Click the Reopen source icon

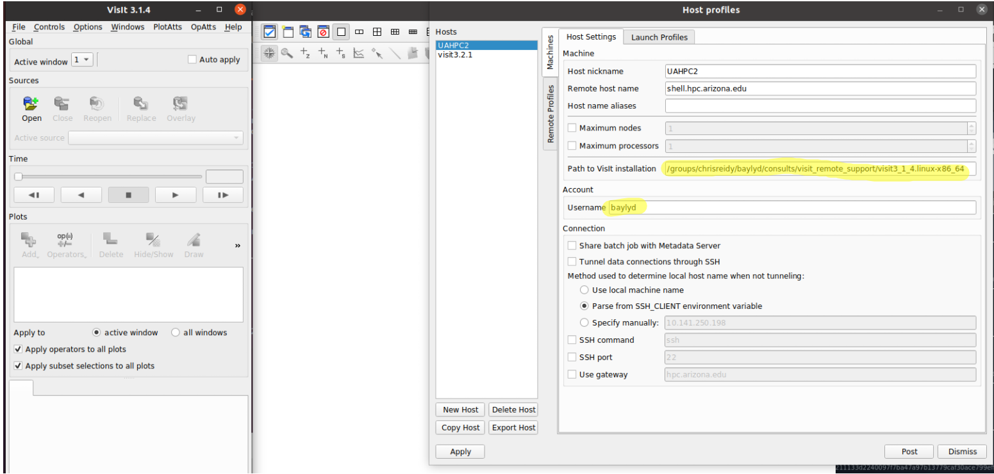[x=97, y=104]
